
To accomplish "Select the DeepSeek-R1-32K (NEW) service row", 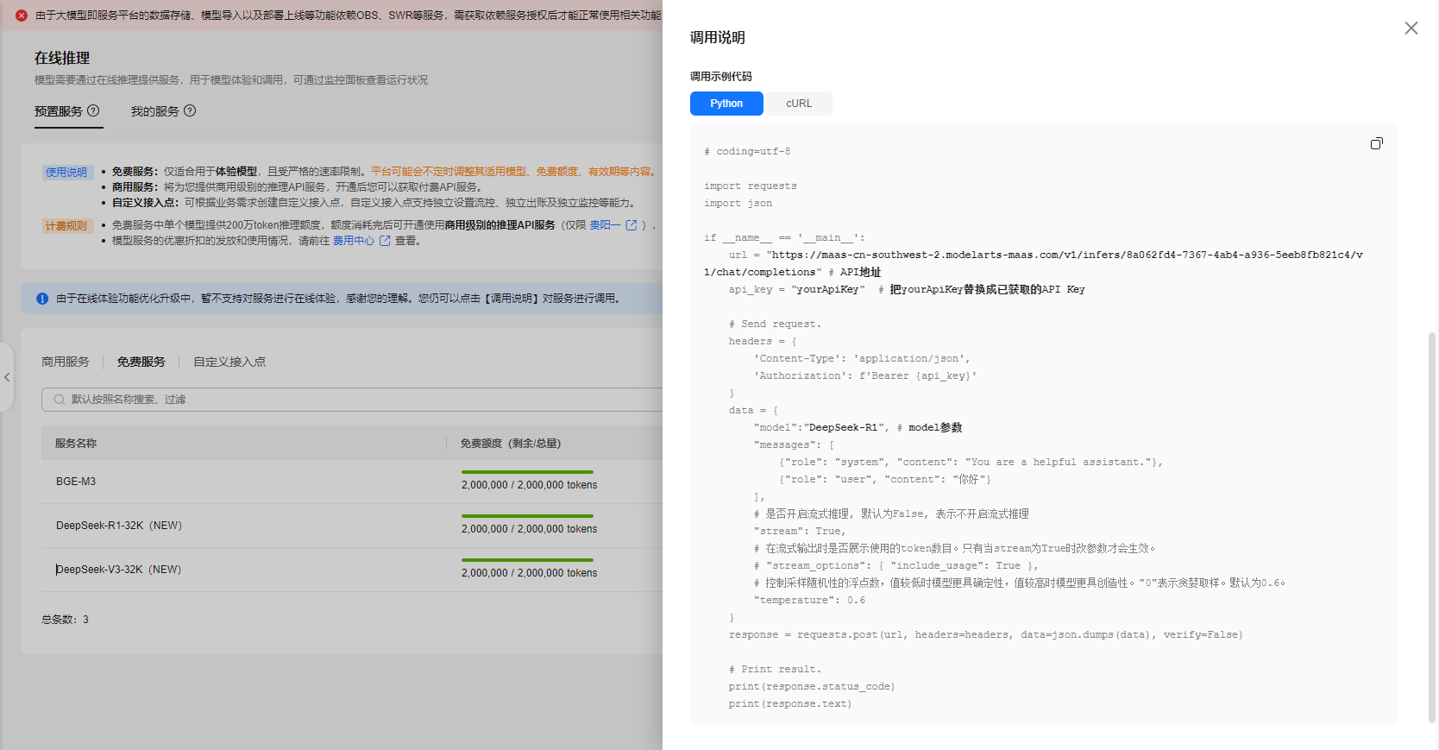I will (x=352, y=526).
